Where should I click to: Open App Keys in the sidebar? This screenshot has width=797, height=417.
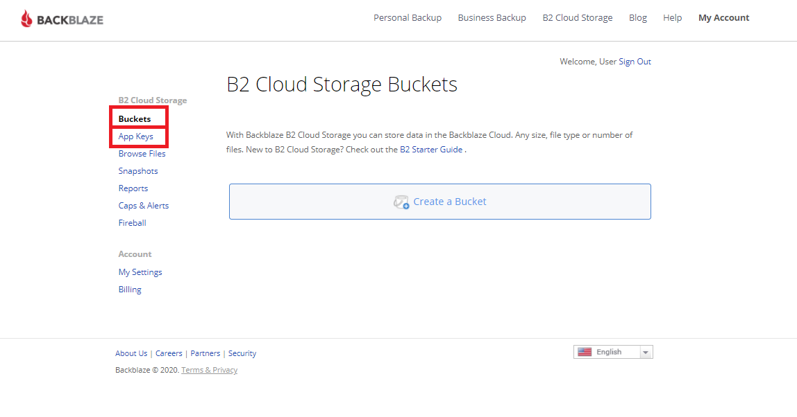[x=135, y=136]
